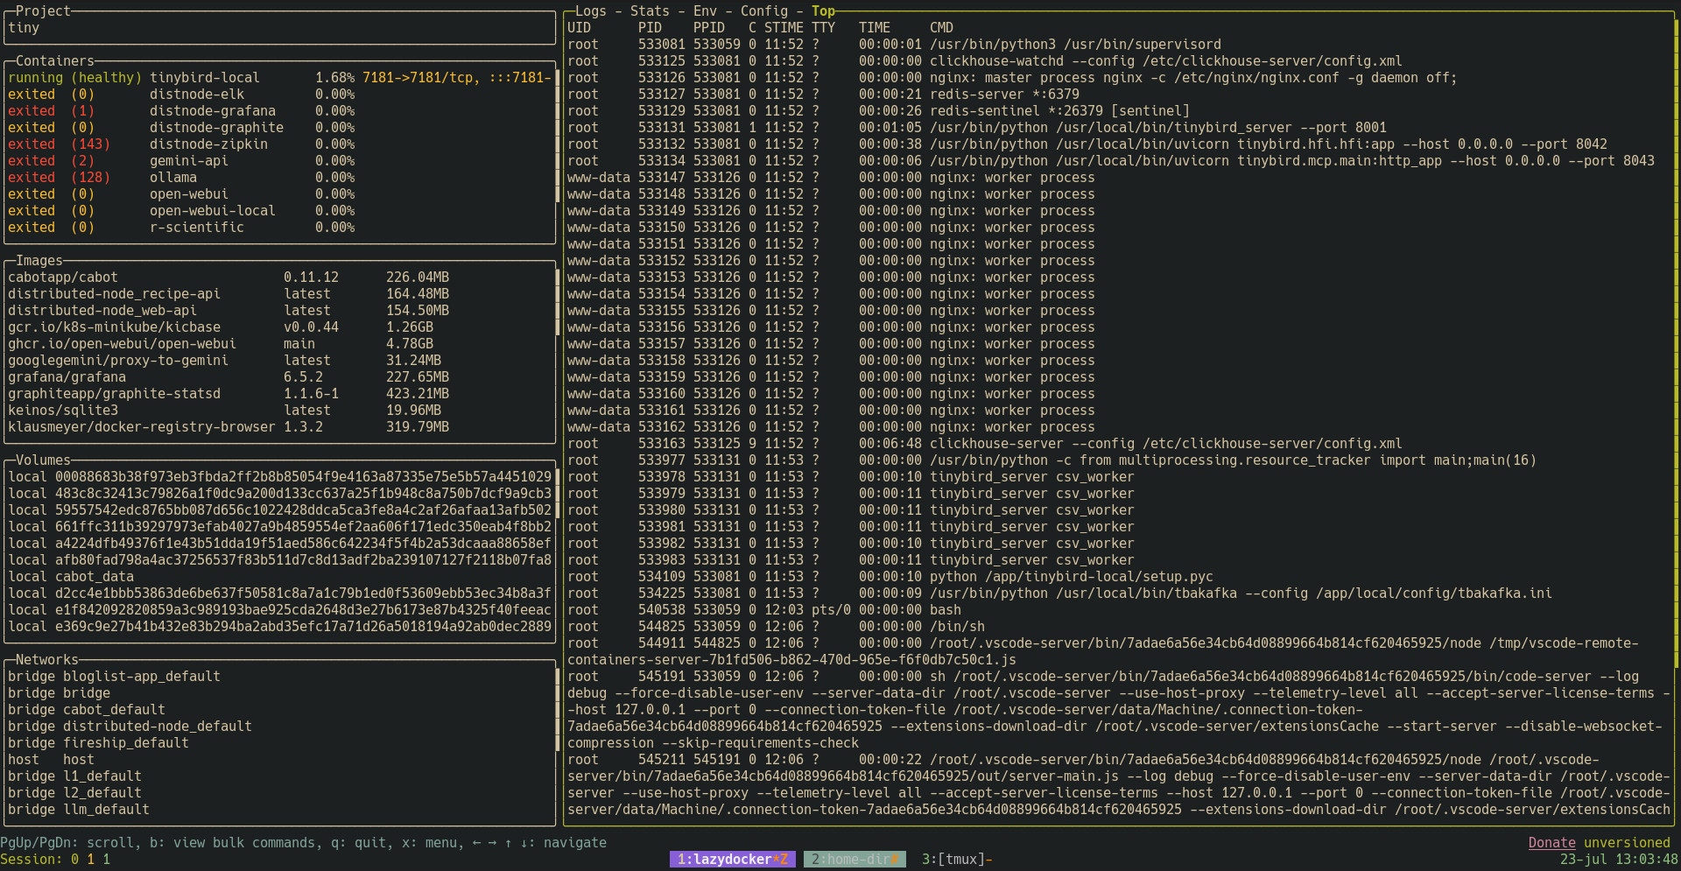Select the Top tab
The height and width of the screenshot is (871, 1681).
click(x=823, y=11)
